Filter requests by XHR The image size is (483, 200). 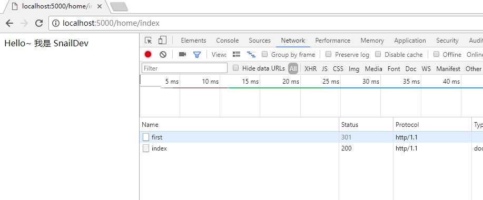tap(311, 68)
